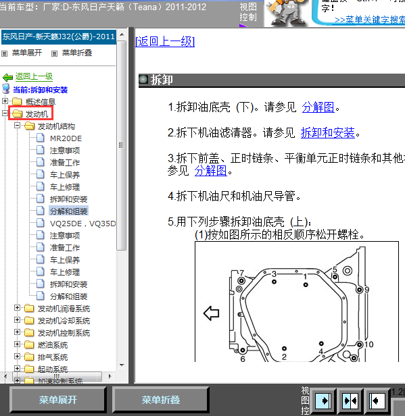Select first 准备工作 under MR20DE
This screenshot has height=416, width=405.
click(x=65, y=163)
